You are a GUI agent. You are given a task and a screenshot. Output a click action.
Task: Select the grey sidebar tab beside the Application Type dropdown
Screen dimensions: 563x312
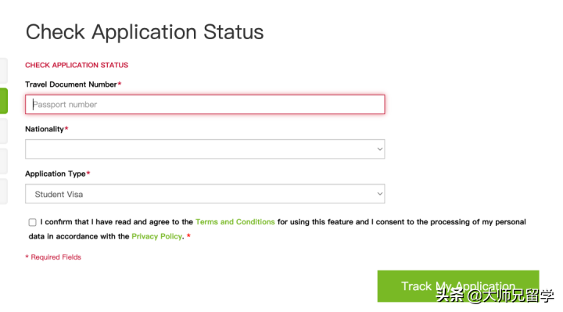click(4, 192)
